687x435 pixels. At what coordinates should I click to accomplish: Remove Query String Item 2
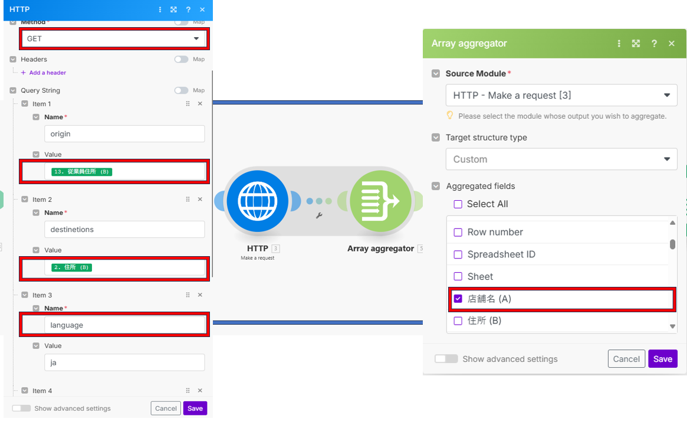pyautogui.click(x=200, y=199)
